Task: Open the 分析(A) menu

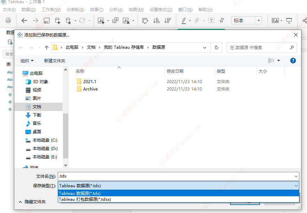Action: click(116, 10)
